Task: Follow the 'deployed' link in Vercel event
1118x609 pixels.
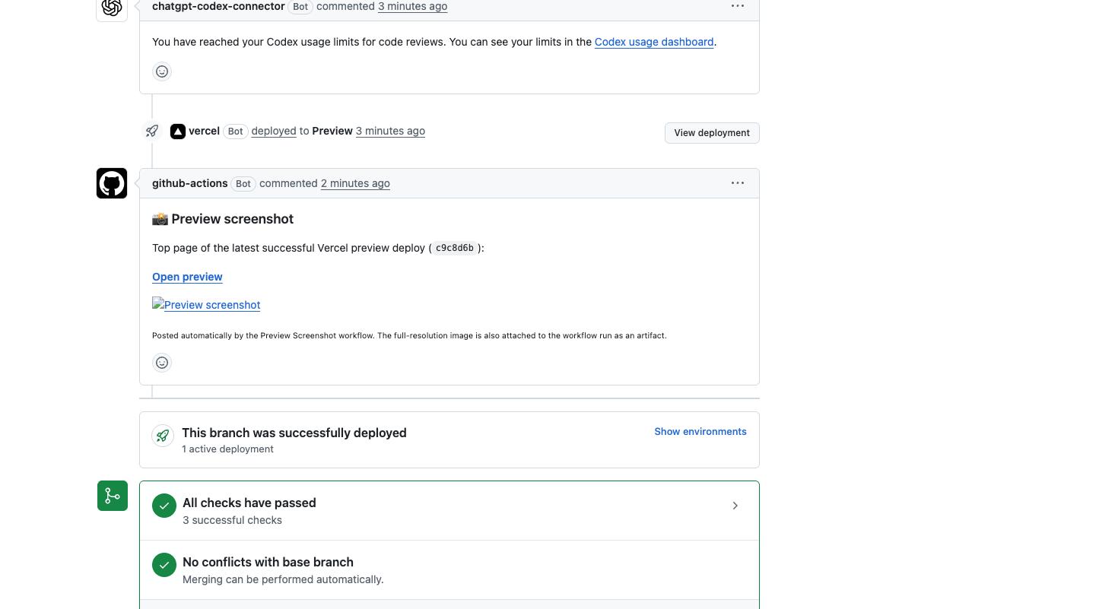Action: [274, 131]
